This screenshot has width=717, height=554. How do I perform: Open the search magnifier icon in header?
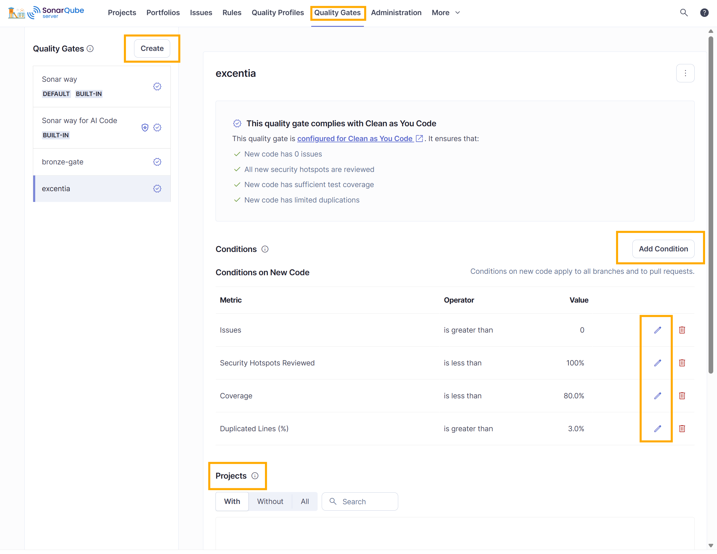click(684, 13)
